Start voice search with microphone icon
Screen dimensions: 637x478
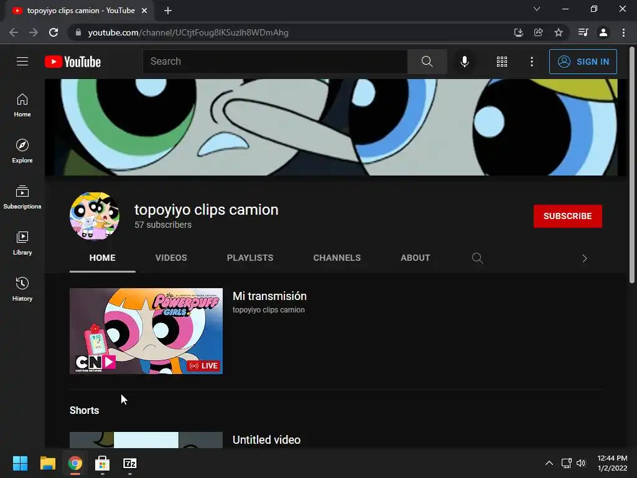click(x=464, y=62)
